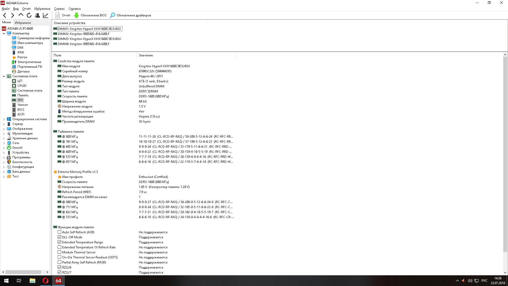Toggle Auto Self Refresh (ASR) checkbox
This screenshot has height=286, width=508.
pos(60,232)
